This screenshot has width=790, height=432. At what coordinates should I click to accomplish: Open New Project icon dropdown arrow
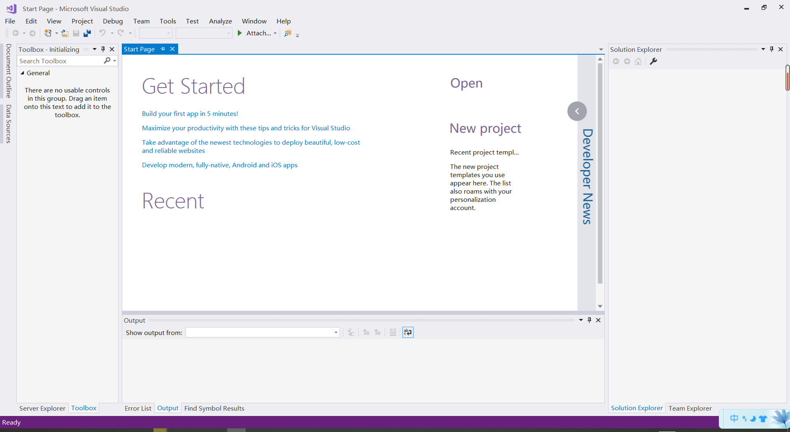[x=56, y=33]
